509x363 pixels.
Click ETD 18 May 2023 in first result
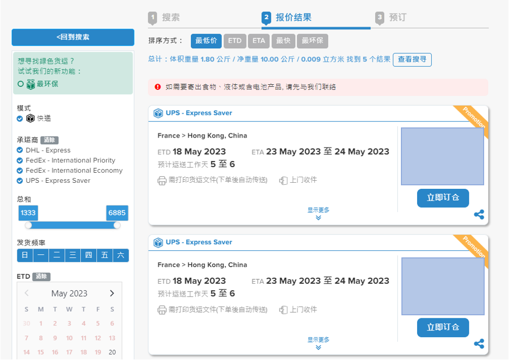pos(191,152)
